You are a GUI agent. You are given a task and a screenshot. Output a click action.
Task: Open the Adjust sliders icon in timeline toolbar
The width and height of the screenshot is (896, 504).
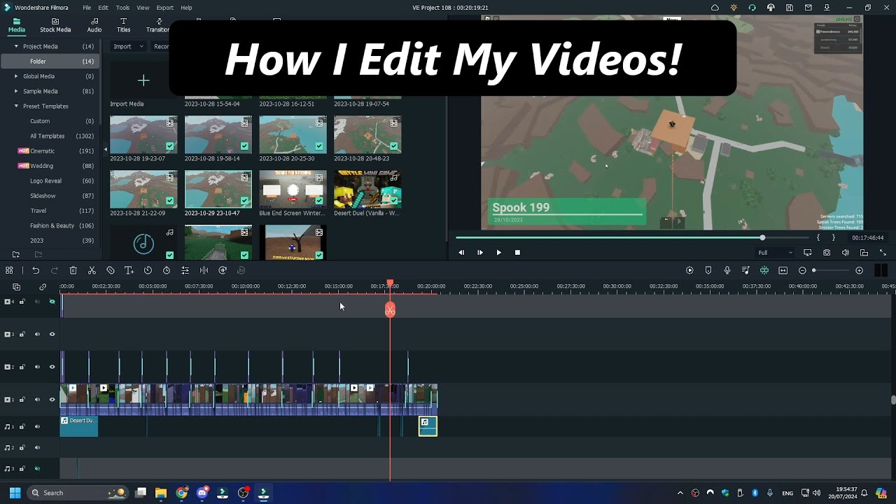[185, 270]
